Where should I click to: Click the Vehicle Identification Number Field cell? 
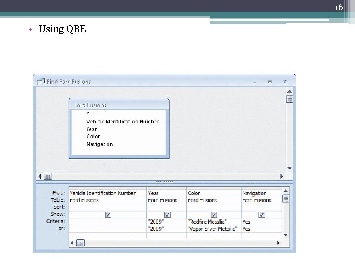107,193
